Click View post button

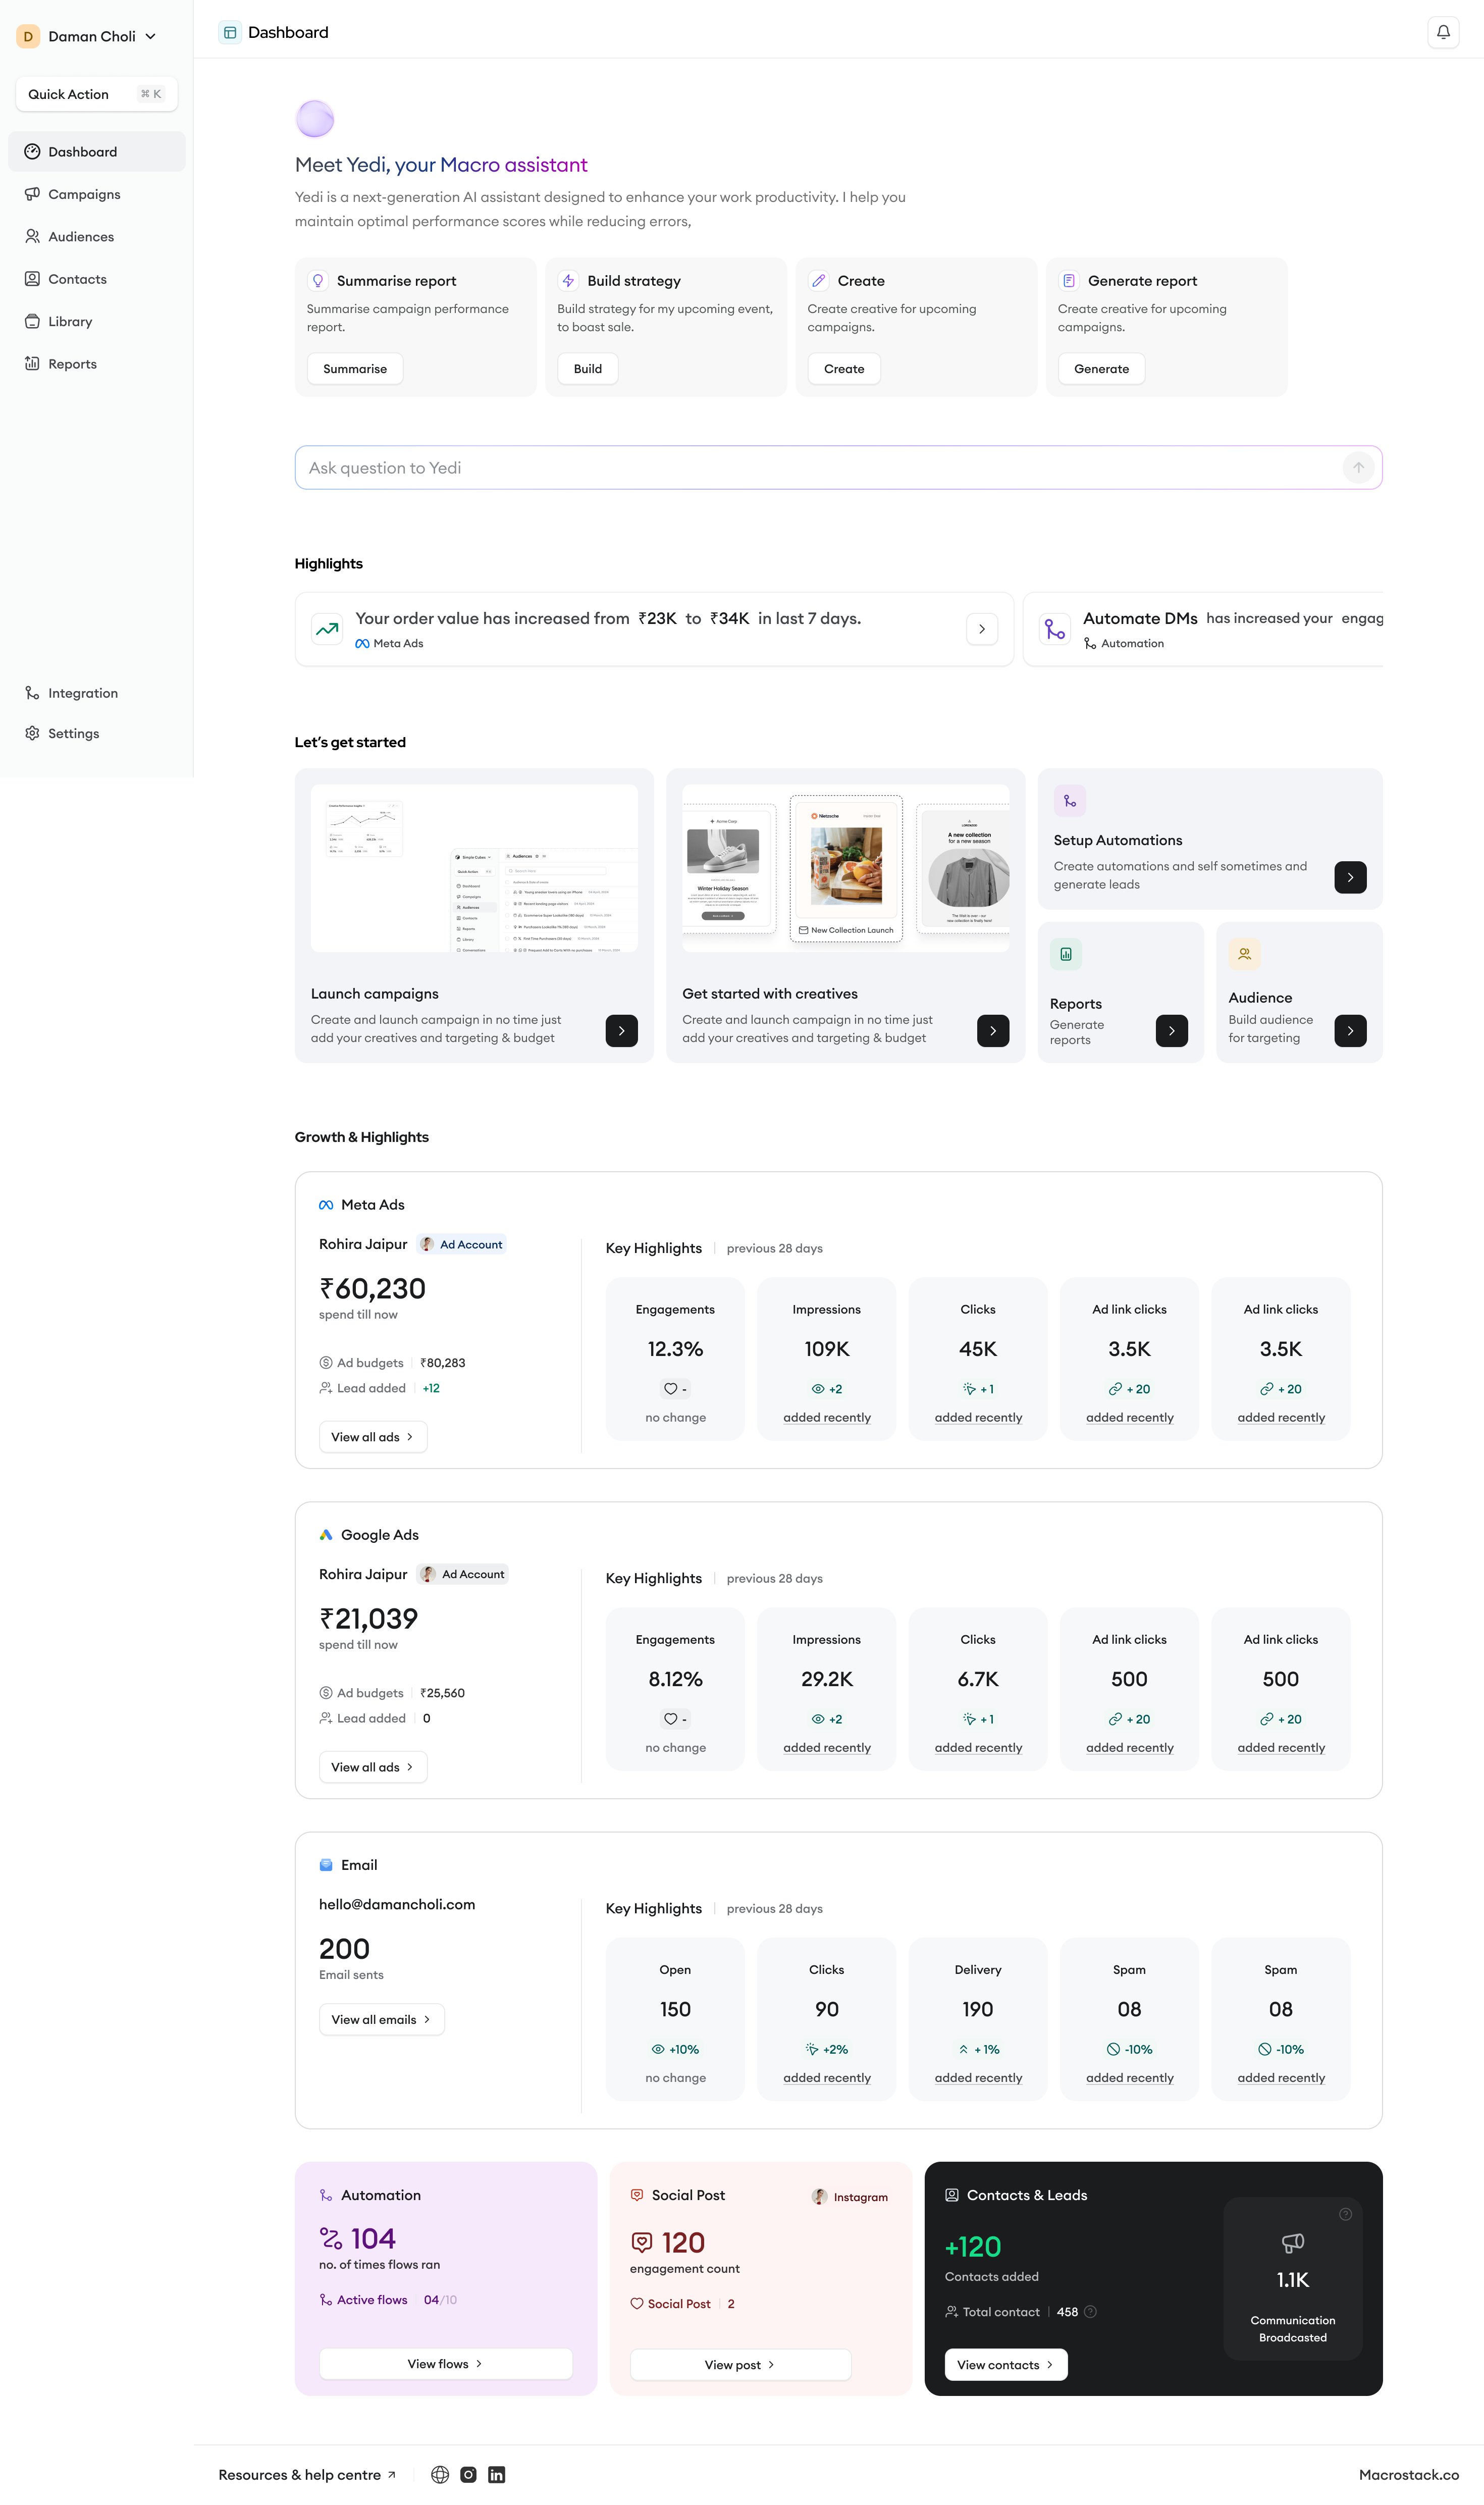click(x=741, y=2365)
